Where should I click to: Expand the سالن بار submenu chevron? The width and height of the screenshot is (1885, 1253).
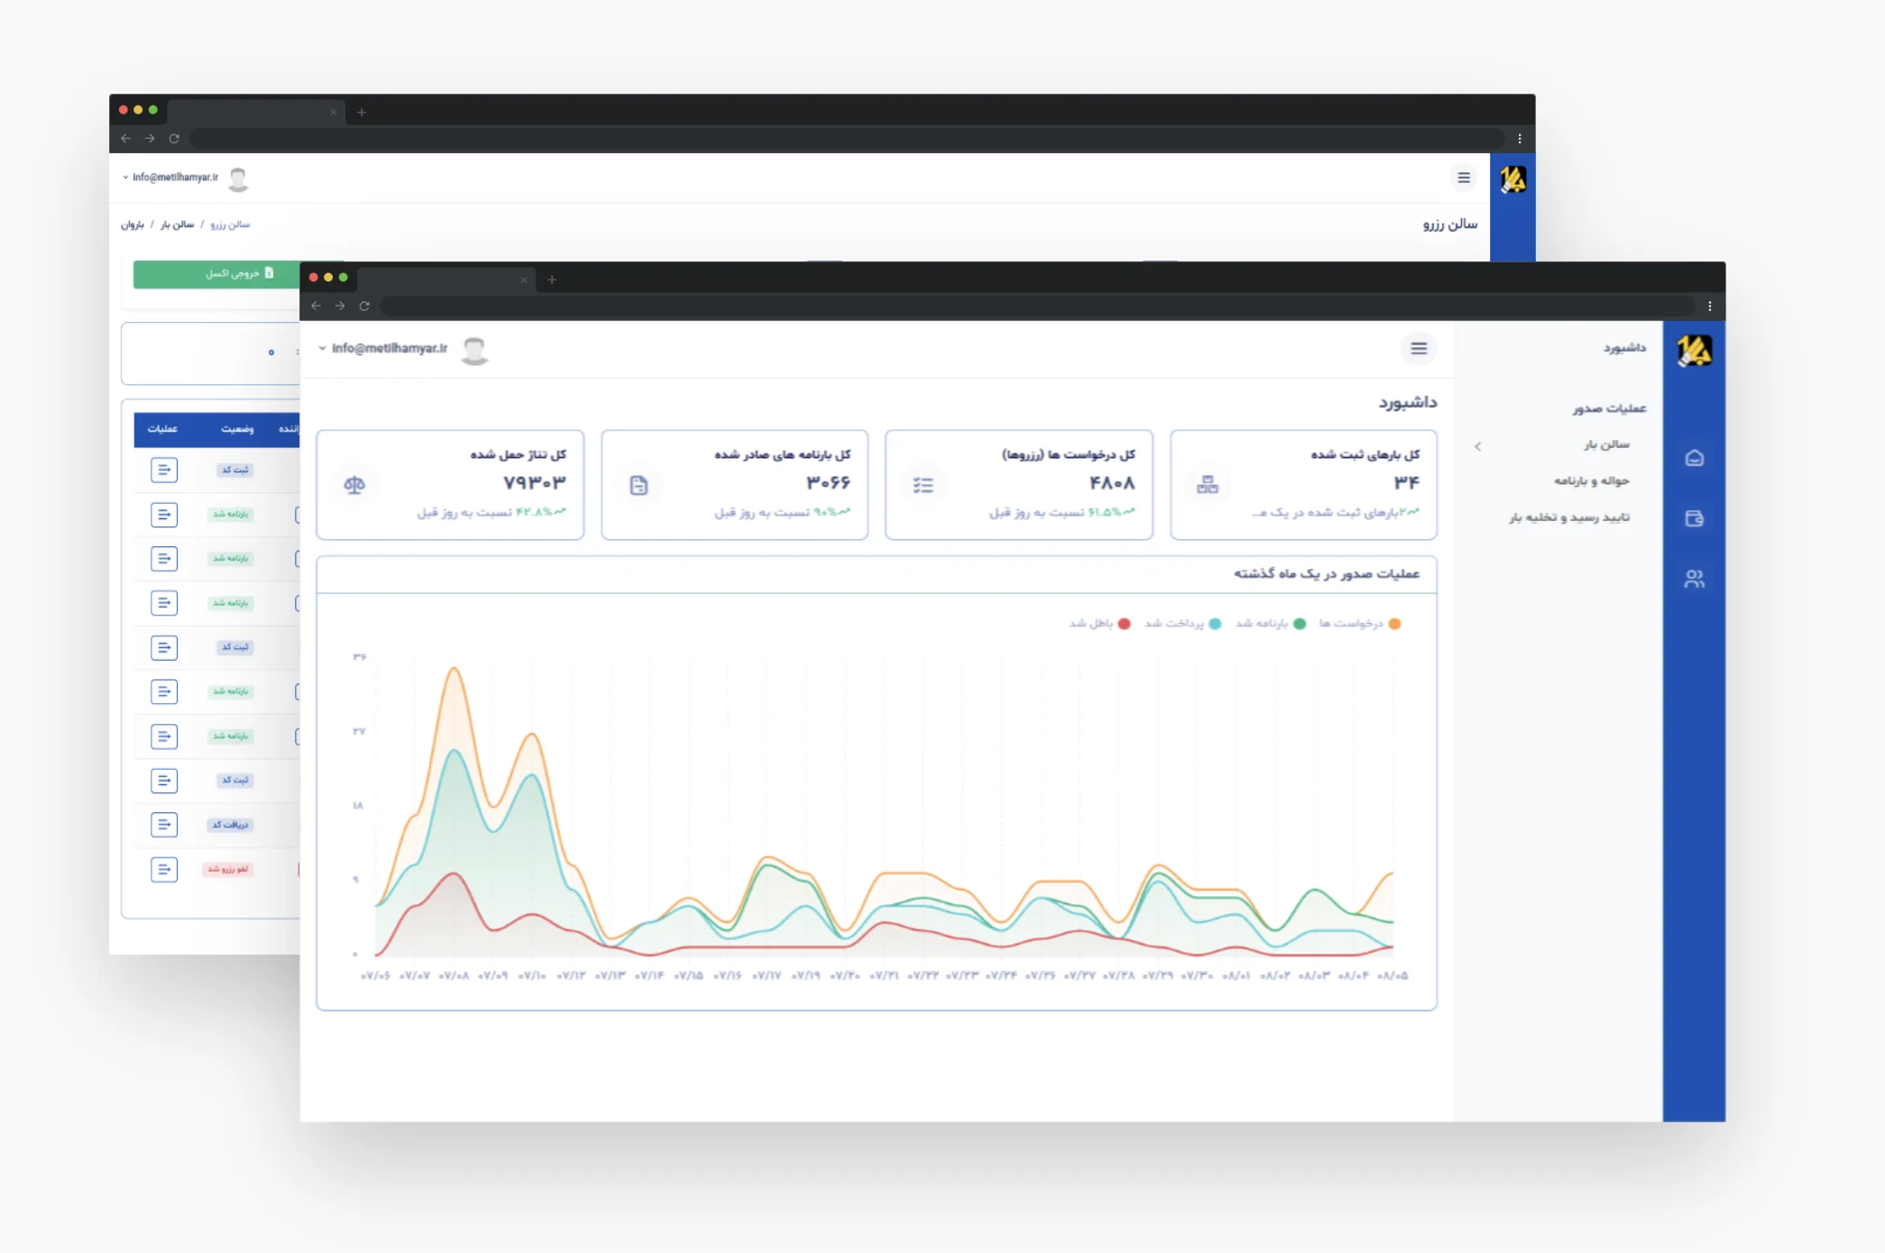click(x=1477, y=446)
